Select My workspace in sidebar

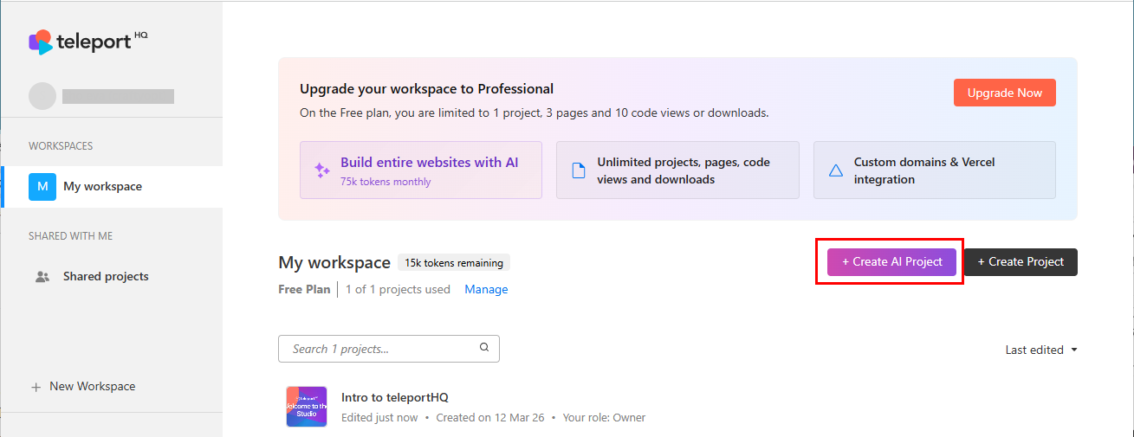tap(112, 187)
